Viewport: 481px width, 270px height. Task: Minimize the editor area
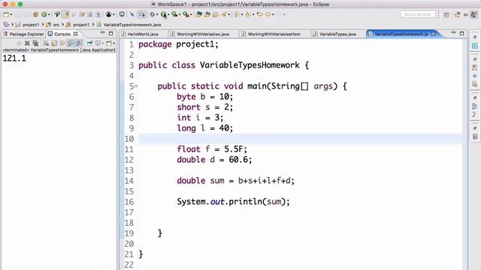(x=453, y=32)
